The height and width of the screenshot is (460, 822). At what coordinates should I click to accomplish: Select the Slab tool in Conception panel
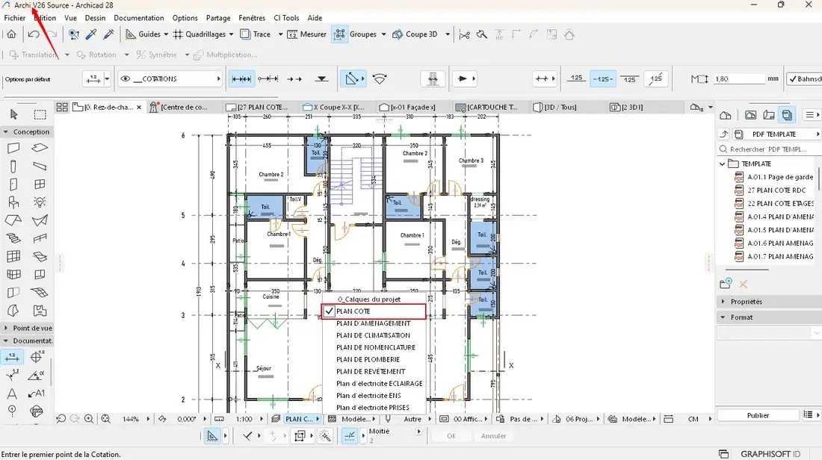click(40, 149)
